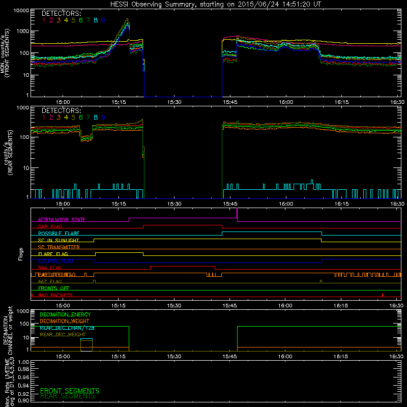
Task: Click the SC TRANSMITTER label
Action: point(59,247)
